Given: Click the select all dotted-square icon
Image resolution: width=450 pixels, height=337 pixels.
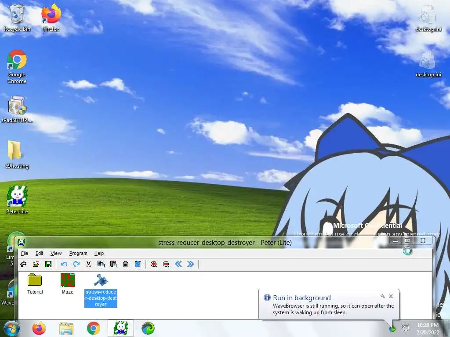Looking at the screenshot, I should coord(138,264).
